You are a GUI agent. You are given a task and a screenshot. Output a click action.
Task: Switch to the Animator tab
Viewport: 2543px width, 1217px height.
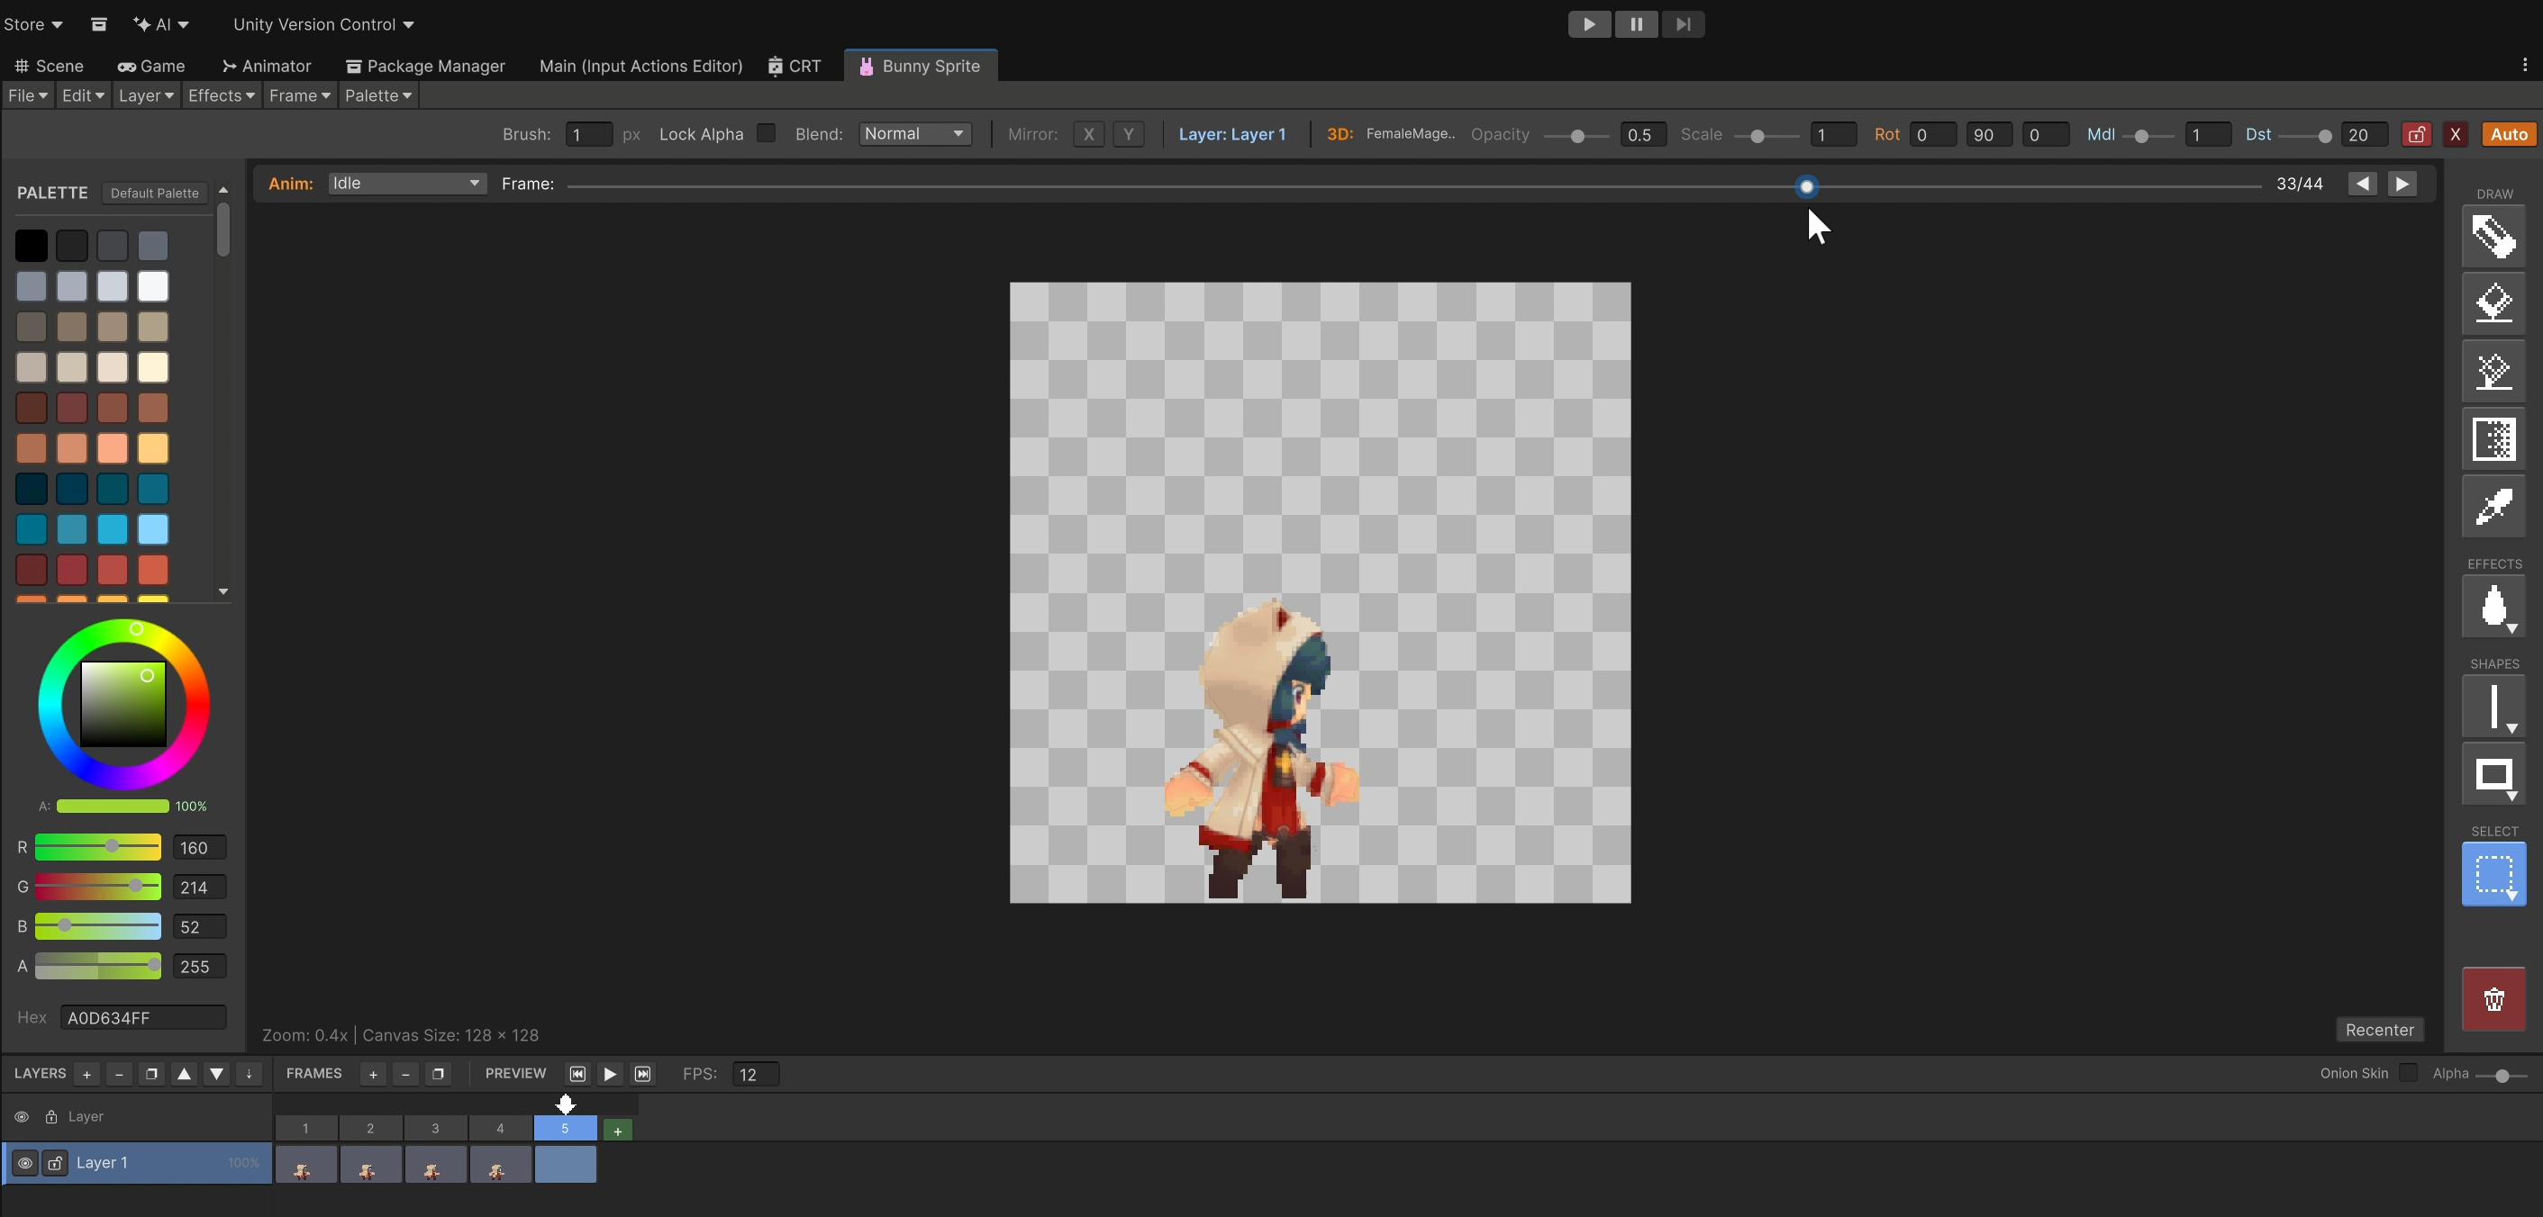[267, 66]
